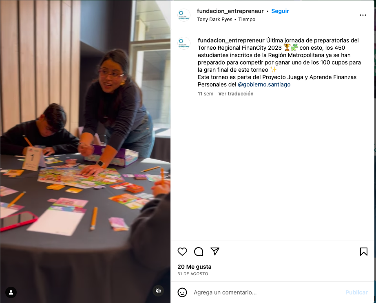Like the post with the heart icon
This screenshot has height=303, width=376.
click(x=182, y=252)
